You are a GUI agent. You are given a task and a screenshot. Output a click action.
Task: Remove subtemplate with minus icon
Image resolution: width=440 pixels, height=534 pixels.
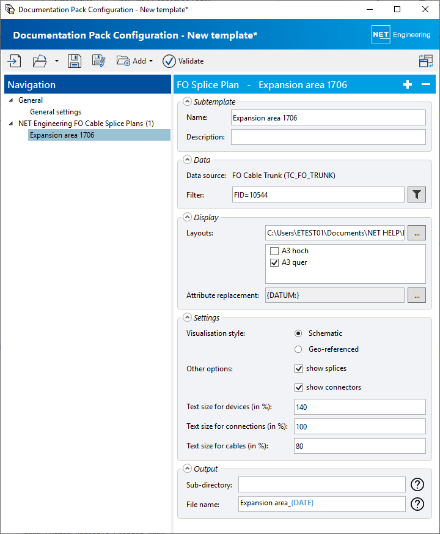coord(426,84)
